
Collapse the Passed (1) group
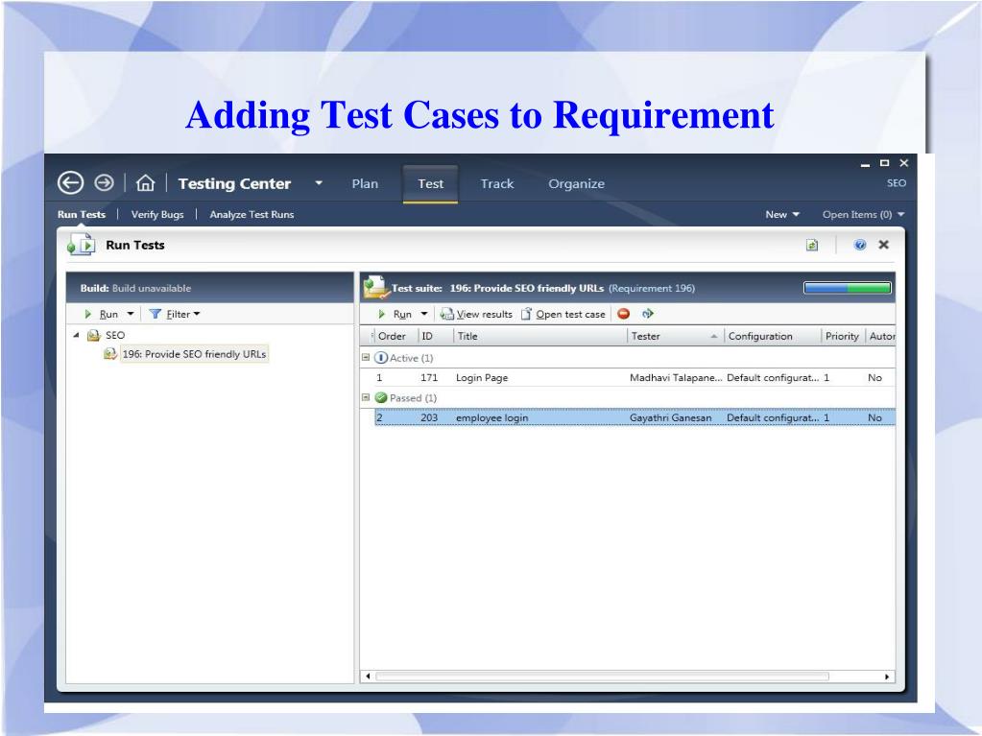click(x=366, y=397)
